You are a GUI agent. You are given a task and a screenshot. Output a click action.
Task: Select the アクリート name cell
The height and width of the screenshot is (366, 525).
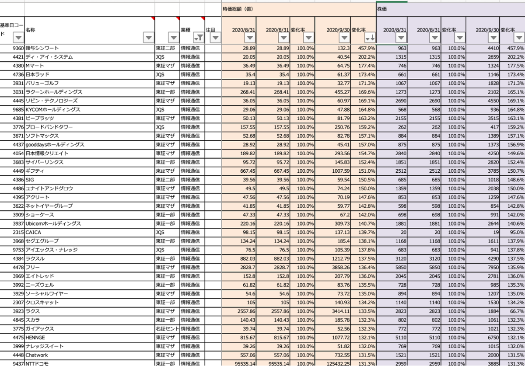click(x=90, y=197)
